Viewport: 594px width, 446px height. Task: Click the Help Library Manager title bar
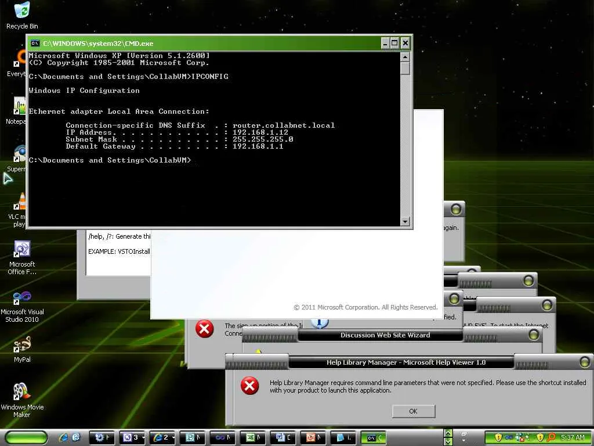[405, 362]
